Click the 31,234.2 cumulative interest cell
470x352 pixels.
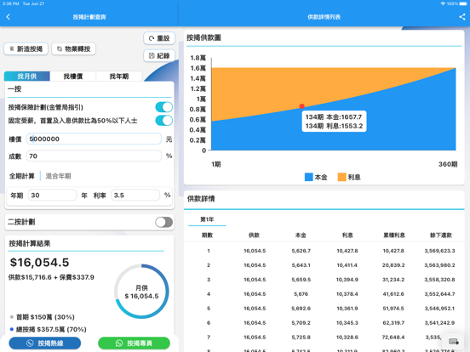pyautogui.click(x=393, y=280)
